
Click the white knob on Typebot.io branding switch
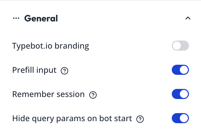(177, 46)
